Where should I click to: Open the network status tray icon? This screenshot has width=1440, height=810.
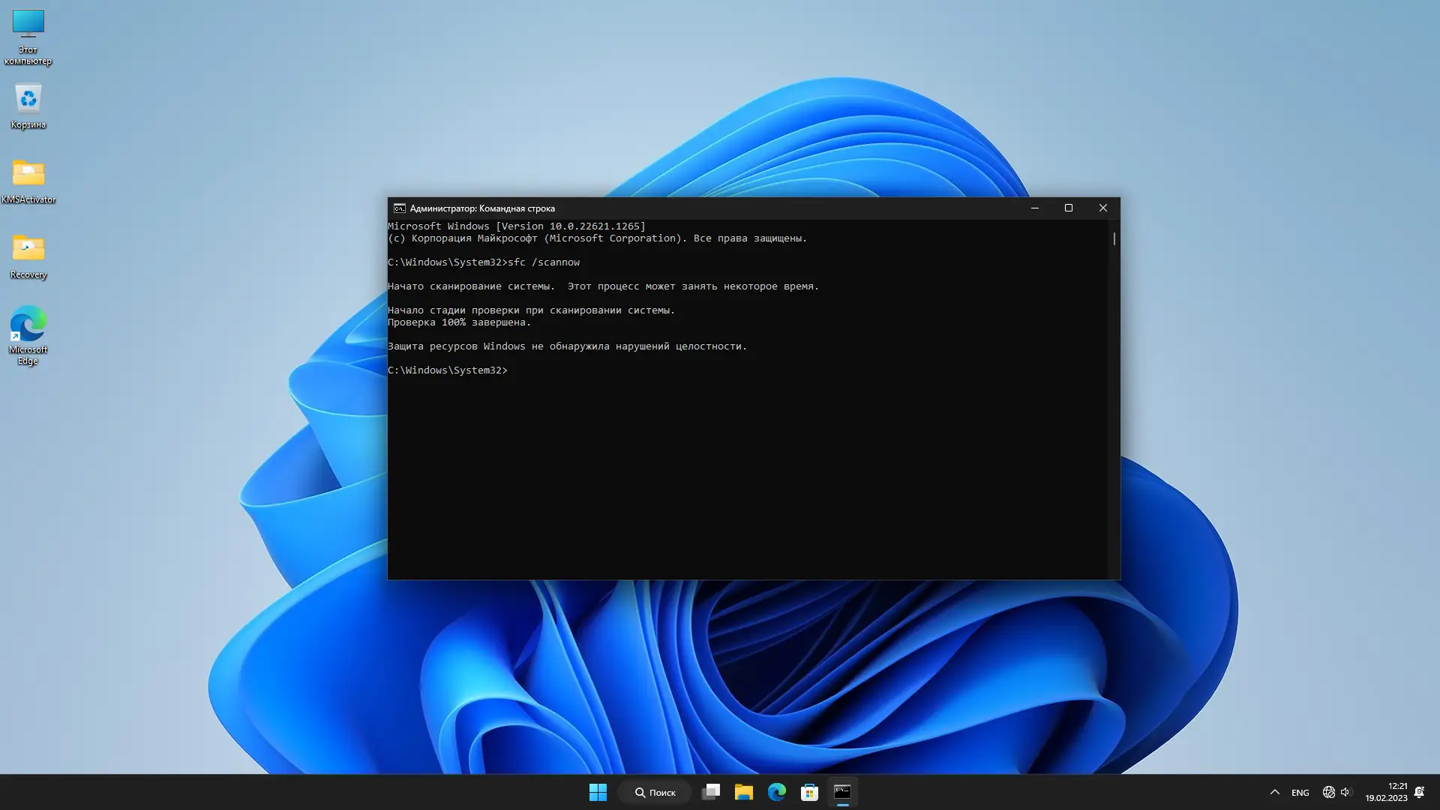(1328, 792)
